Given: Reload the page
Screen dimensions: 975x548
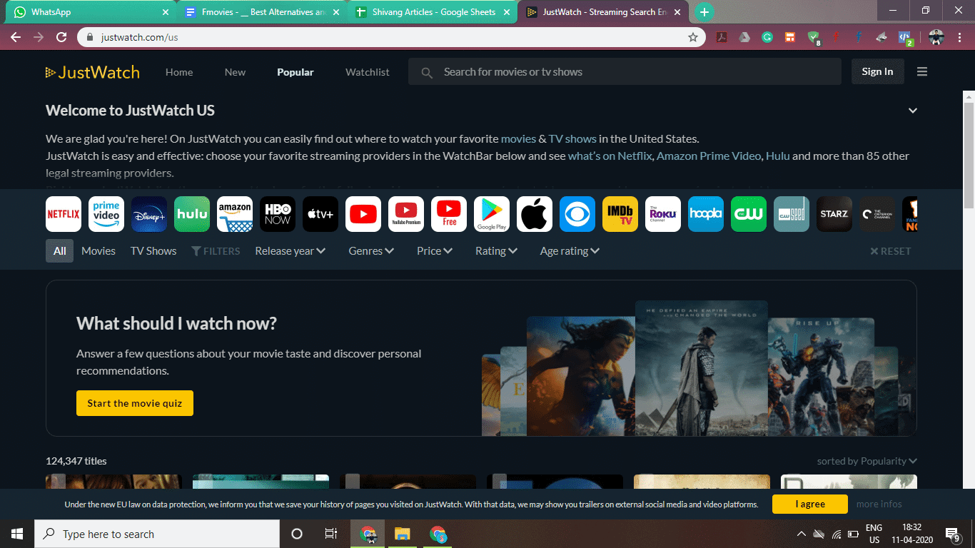Looking at the screenshot, I should [61, 37].
